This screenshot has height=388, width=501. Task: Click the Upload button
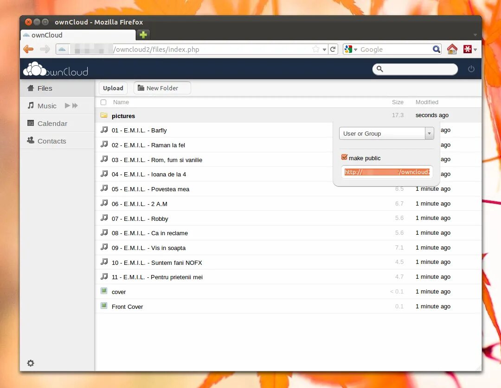pos(113,88)
